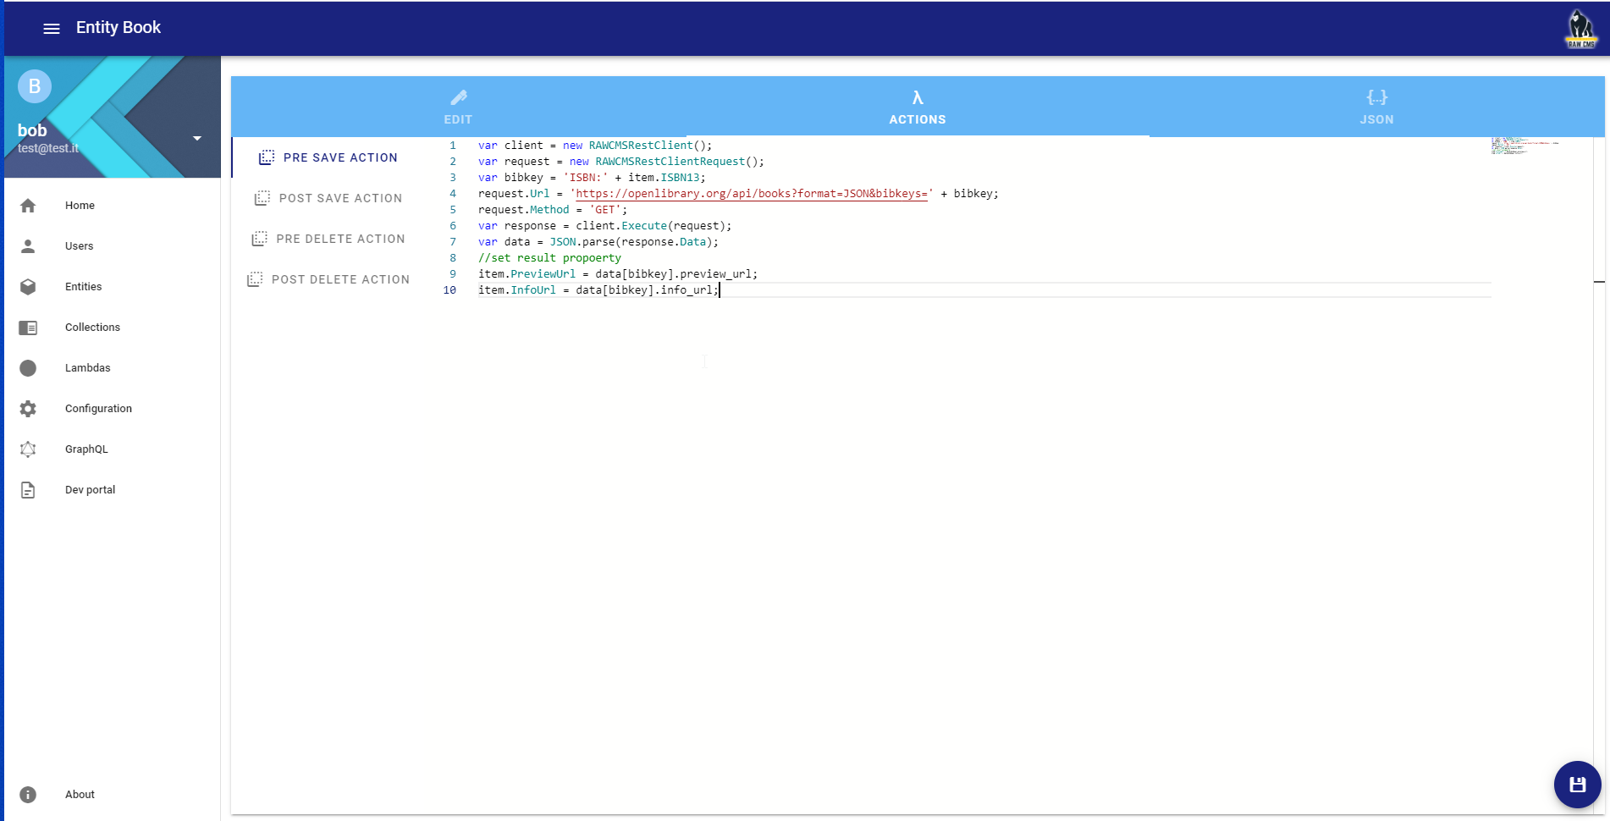This screenshot has height=821, width=1610.
Task: Switch to the ACTIONS tab
Action: tap(918, 107)
